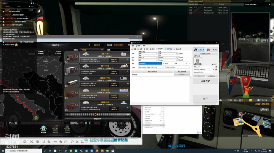274x153 pixels.
Task: Toggle checkbox beside the Taranto city dropdown
Action: pyautogui.click(x=179, y=60)
